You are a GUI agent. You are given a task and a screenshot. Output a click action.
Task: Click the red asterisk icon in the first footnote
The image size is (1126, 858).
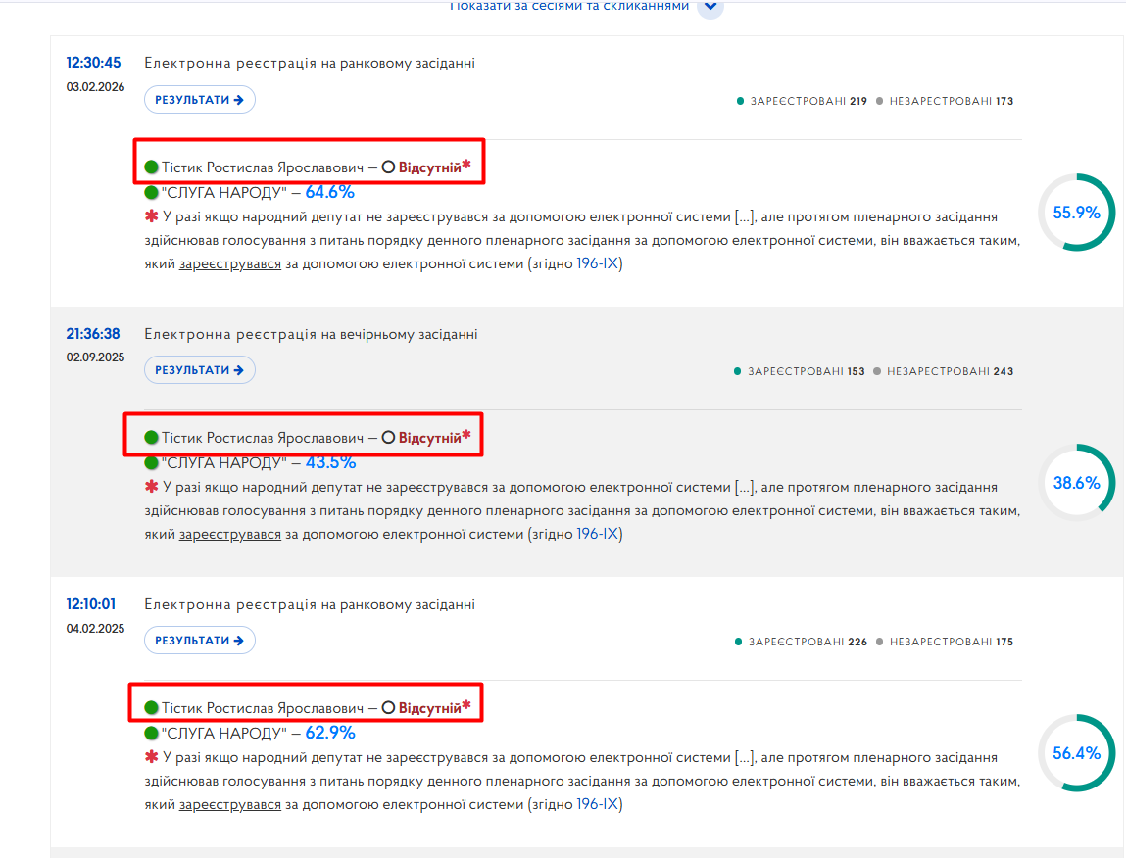[x=152, y=215]
